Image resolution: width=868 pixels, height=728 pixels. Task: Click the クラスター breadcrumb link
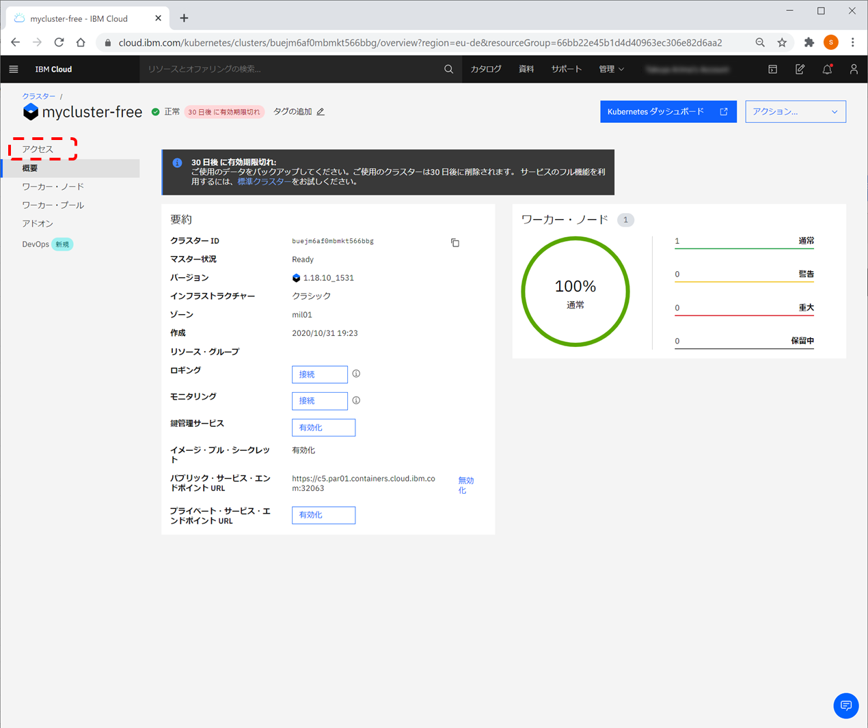pyautogui.click(x=38, y=96)
